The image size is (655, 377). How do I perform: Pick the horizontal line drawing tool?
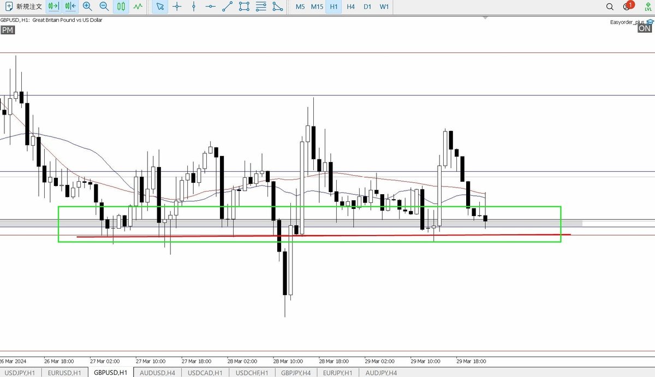click(x=211, y=7)
